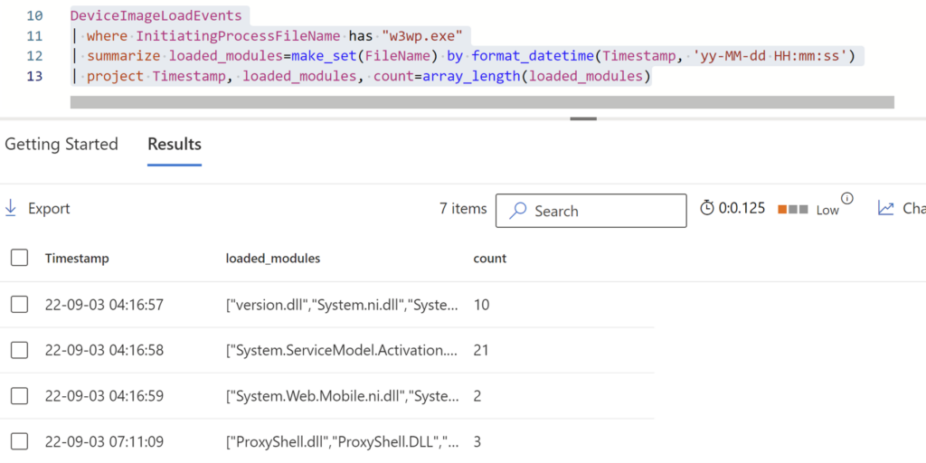Tick checkbox for 22-09-03 04:16:59 row
This screenshot has height=463, width=926.
pos(19,395)
